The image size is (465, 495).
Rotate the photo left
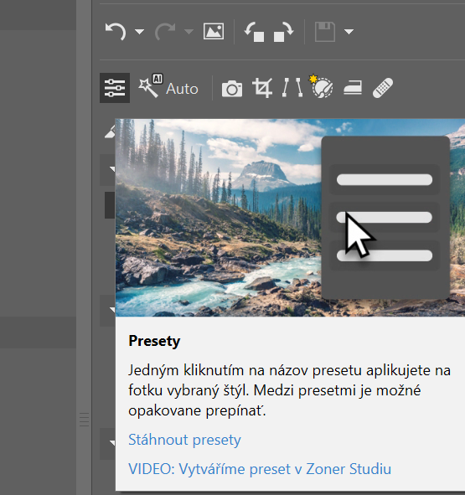[x=255, y=32]
